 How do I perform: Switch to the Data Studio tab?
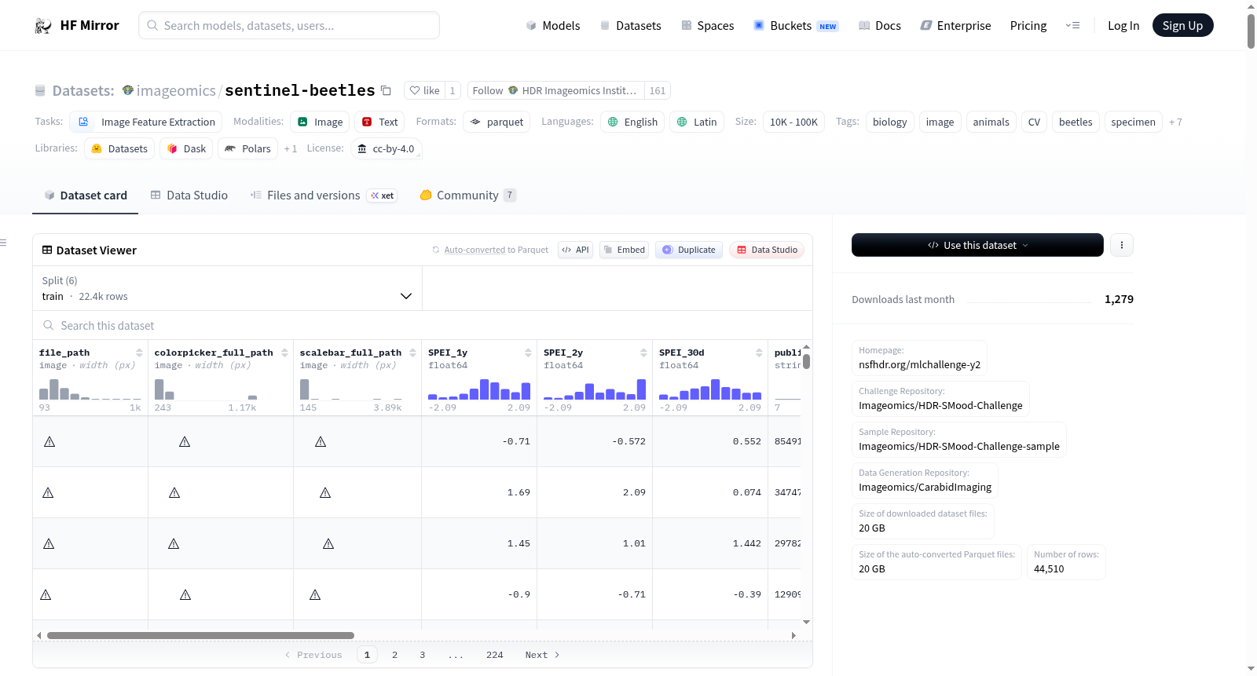point(189,195)
